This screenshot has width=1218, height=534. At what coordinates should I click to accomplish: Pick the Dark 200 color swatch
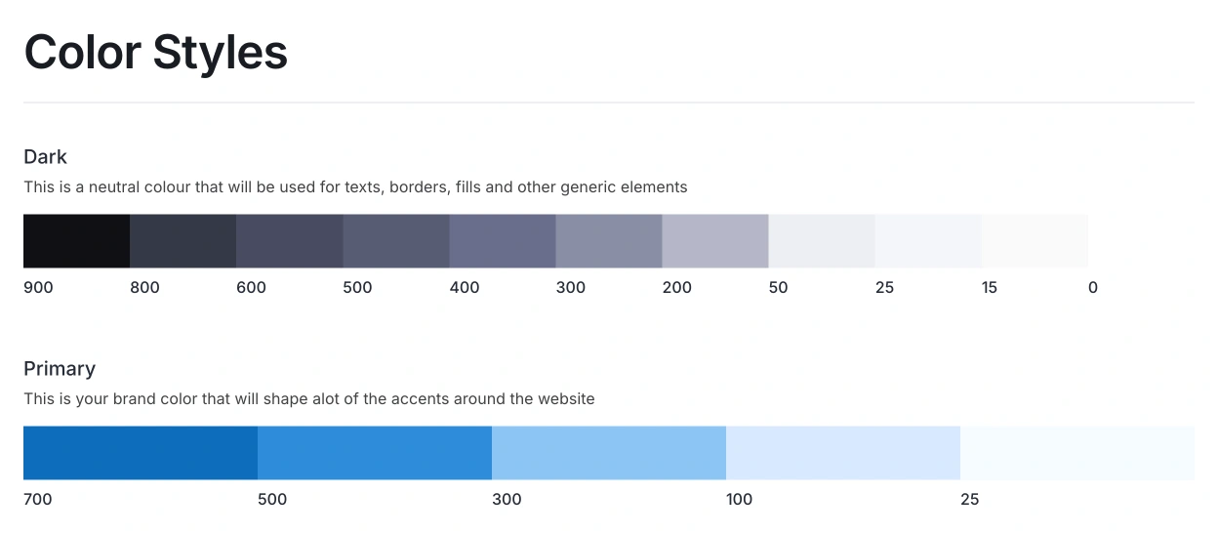click(x=714, y=241)
